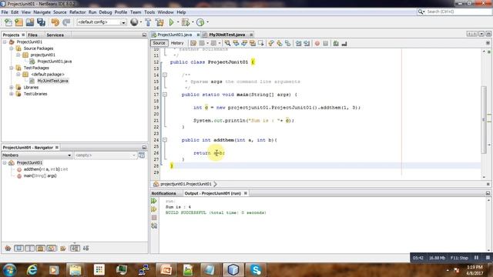Click the Stop Macro Recording square icon

pyautogui.click(x=326, y=43)
